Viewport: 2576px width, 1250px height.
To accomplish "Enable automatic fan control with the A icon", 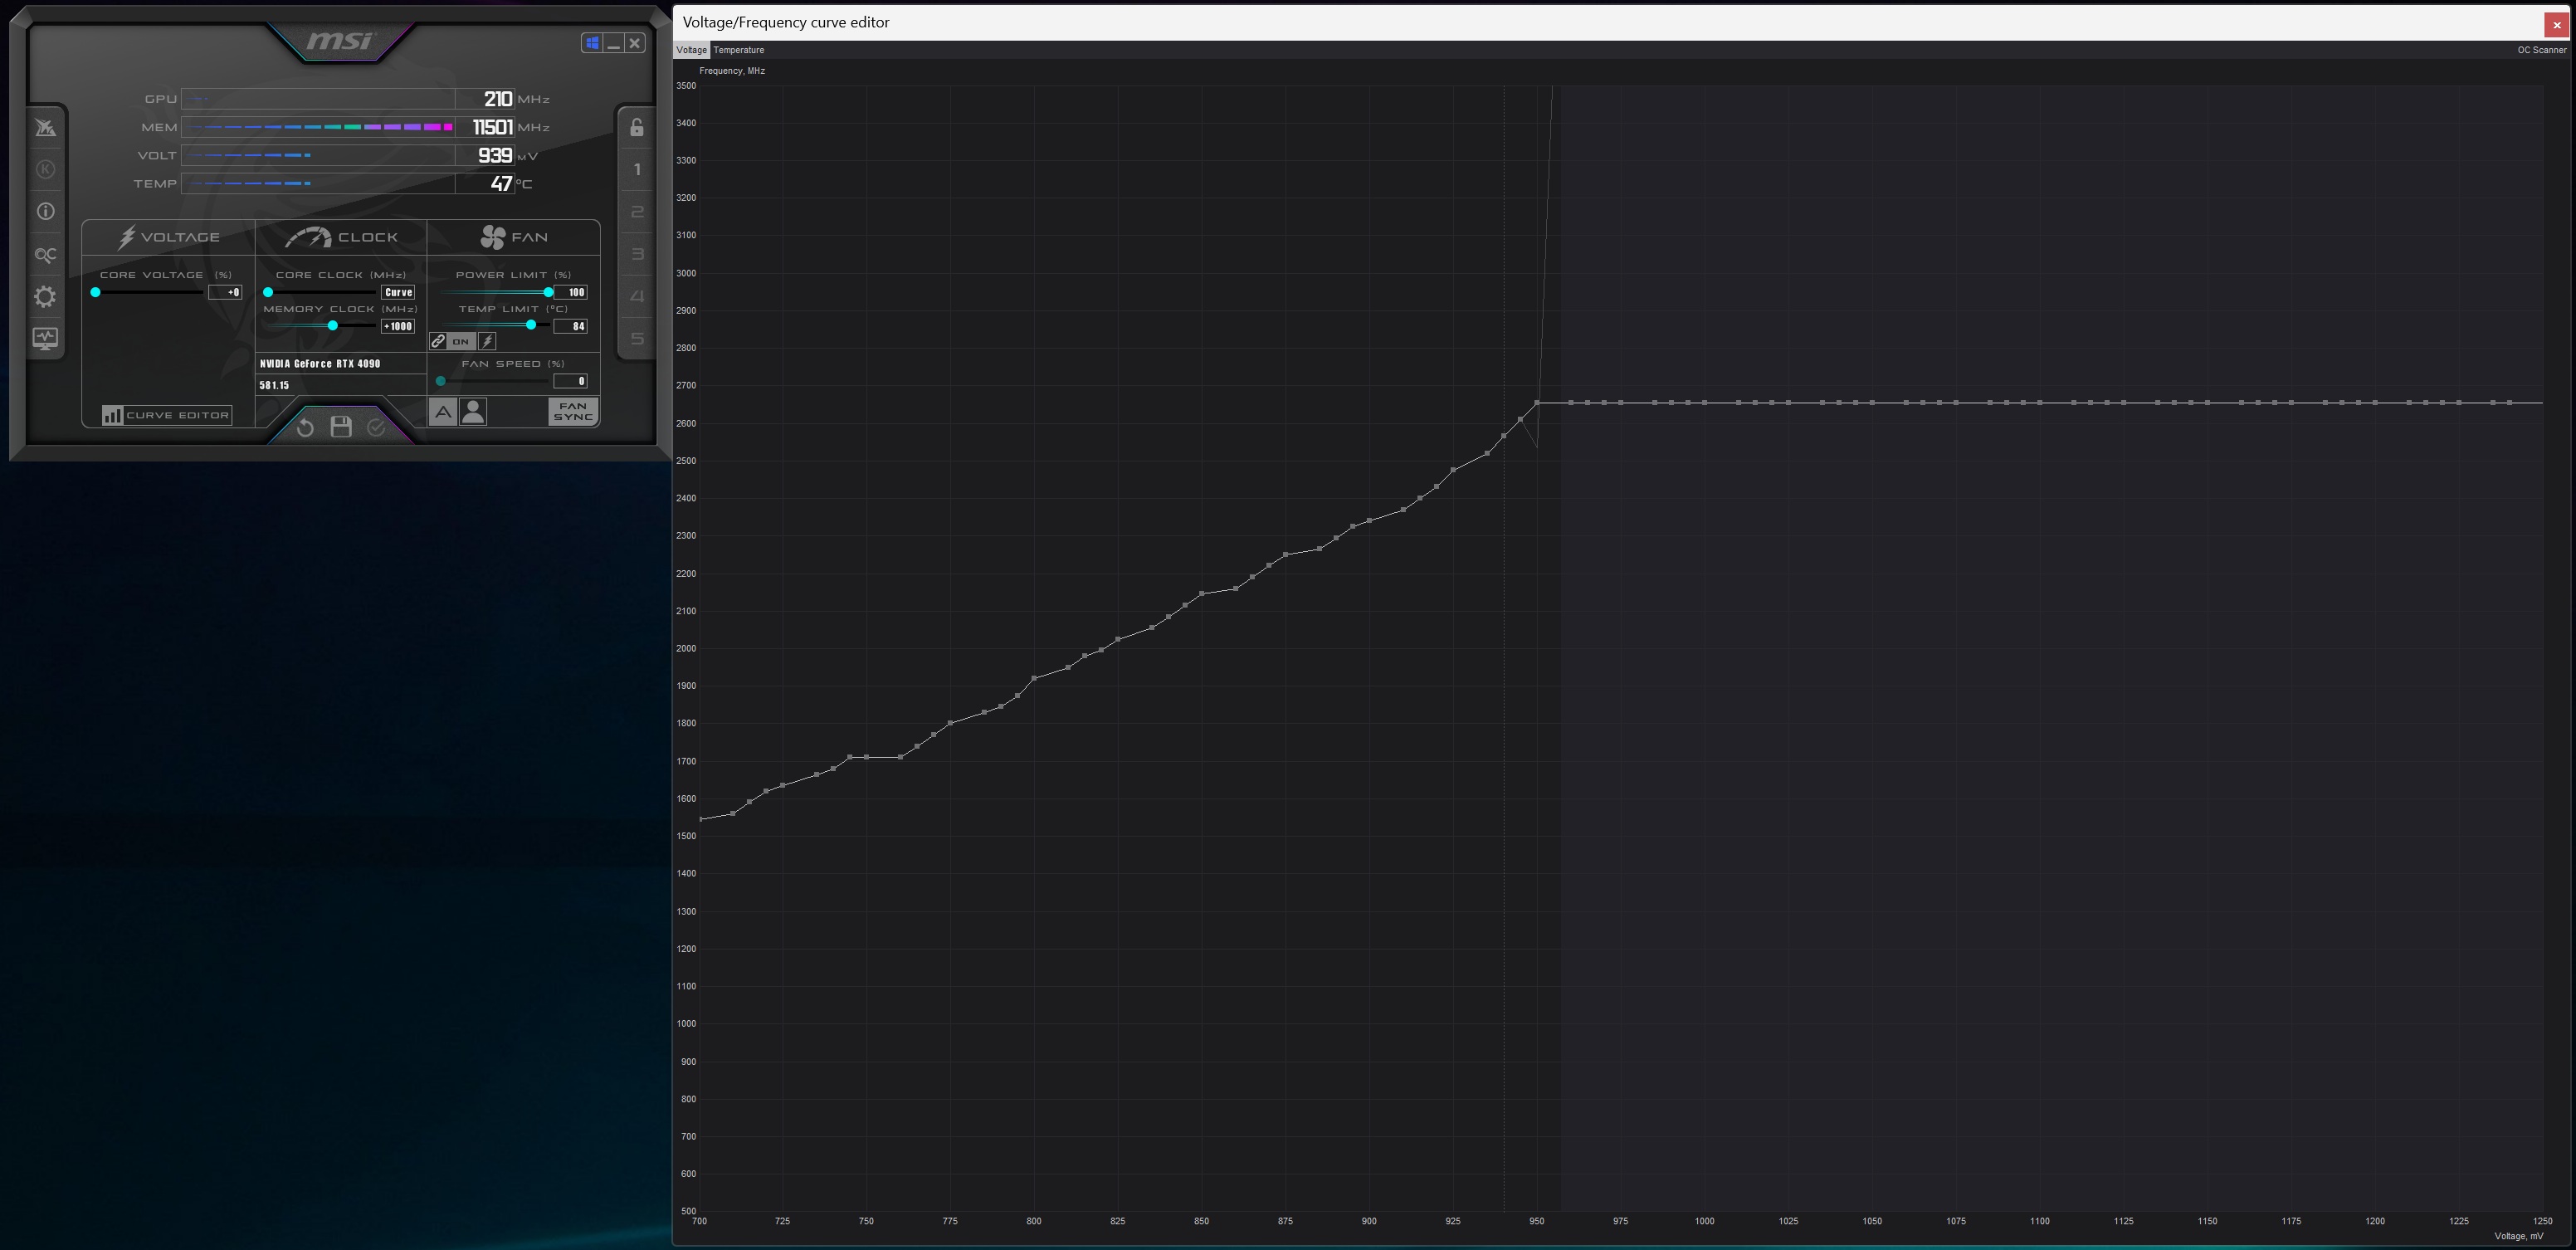I will [443, 412].
